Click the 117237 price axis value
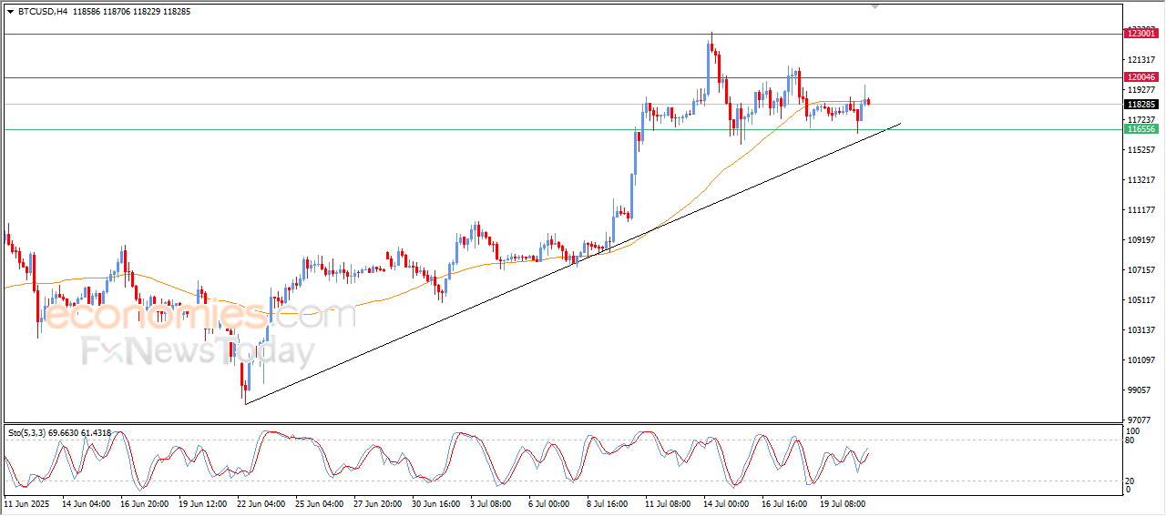This screenshot has width=1166, height=516. 1141,119
